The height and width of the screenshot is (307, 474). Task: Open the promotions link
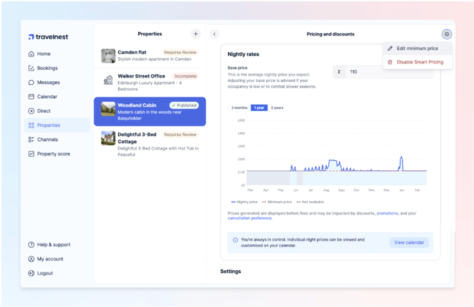[x=387, y=213]
